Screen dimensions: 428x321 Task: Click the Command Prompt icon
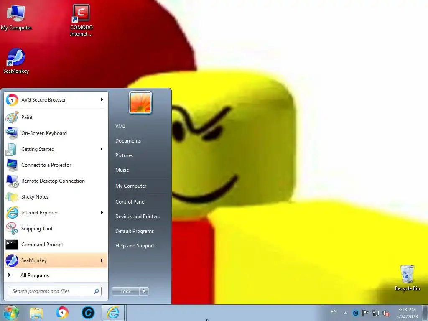[x=12, y=244]
